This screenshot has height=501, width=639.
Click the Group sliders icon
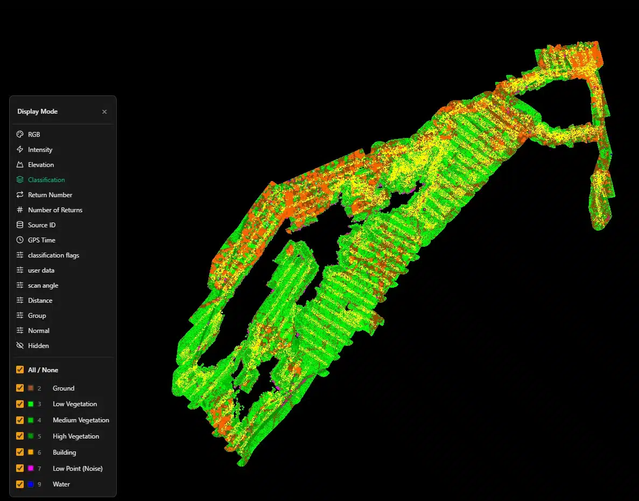coord(19,315)
